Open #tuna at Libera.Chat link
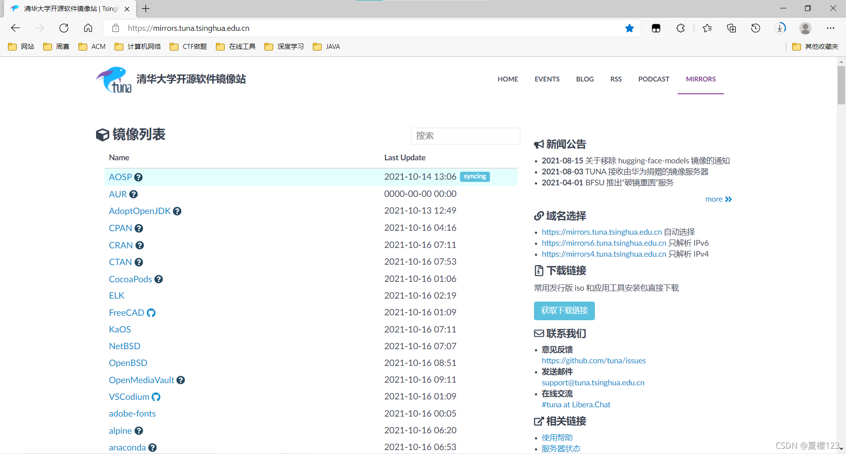Viewport: 846px width, 454px height. click(x=576, y=405)
